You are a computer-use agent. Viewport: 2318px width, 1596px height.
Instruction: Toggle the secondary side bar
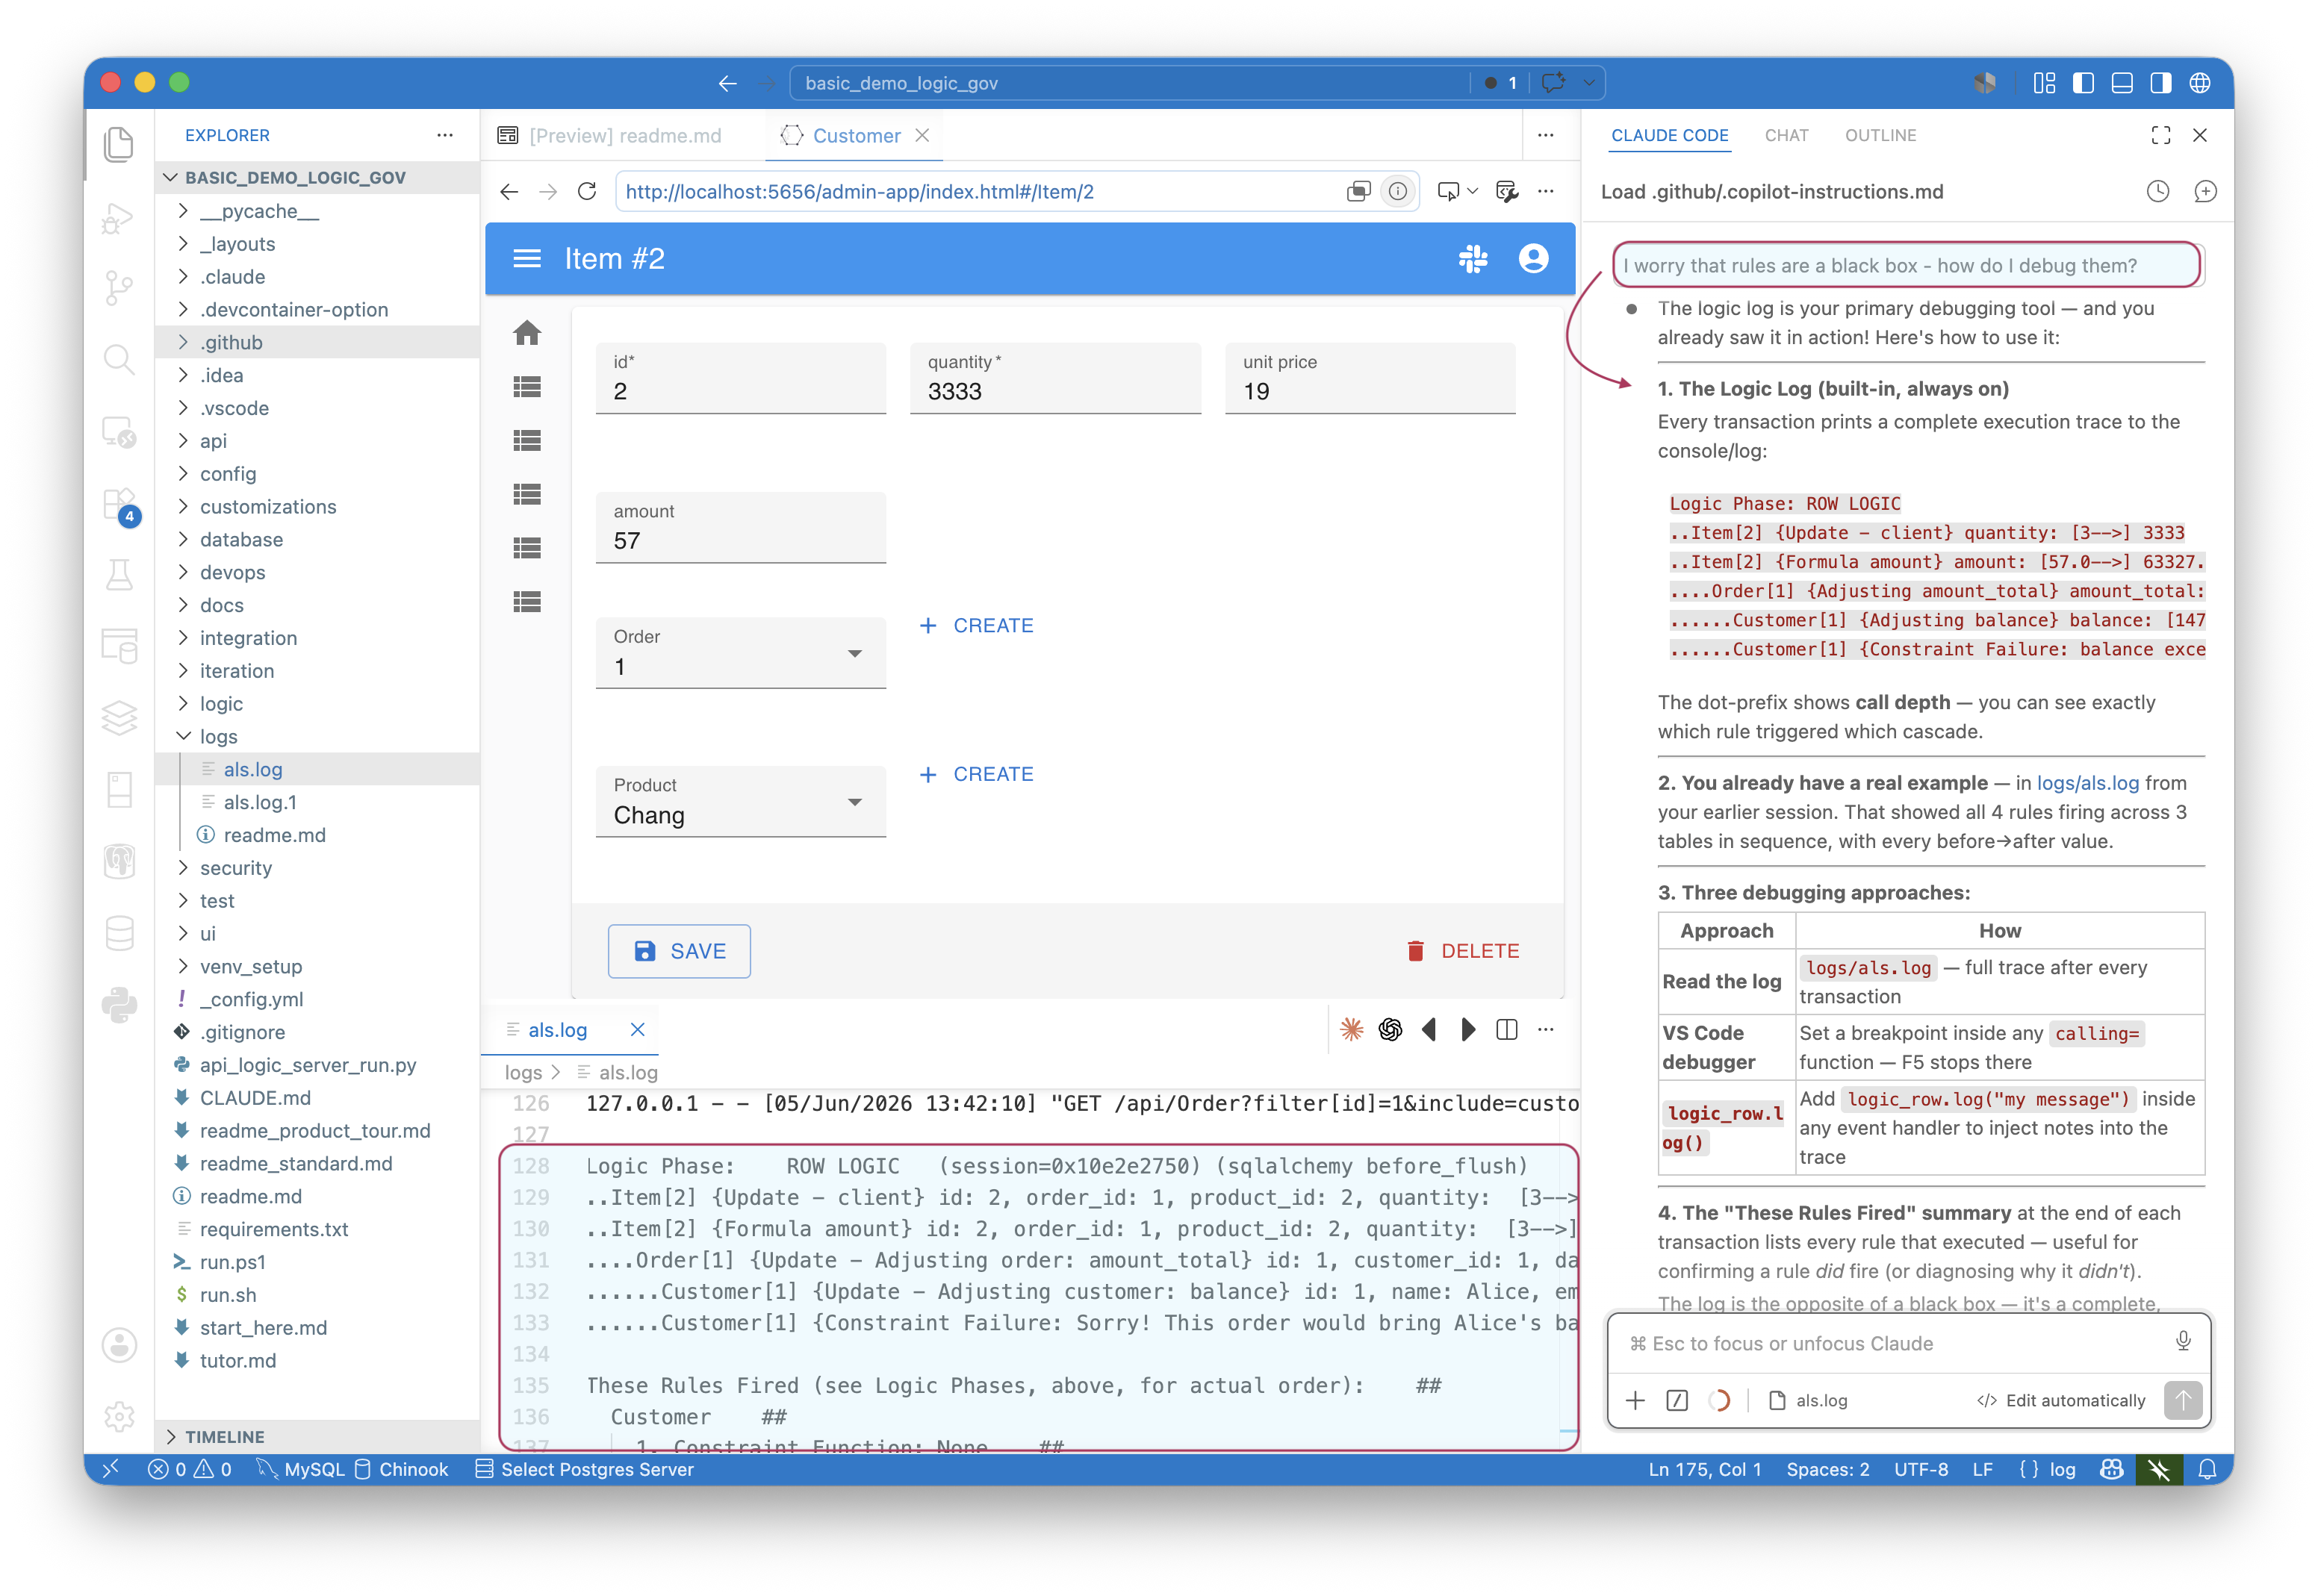[x=2160, y=83]
